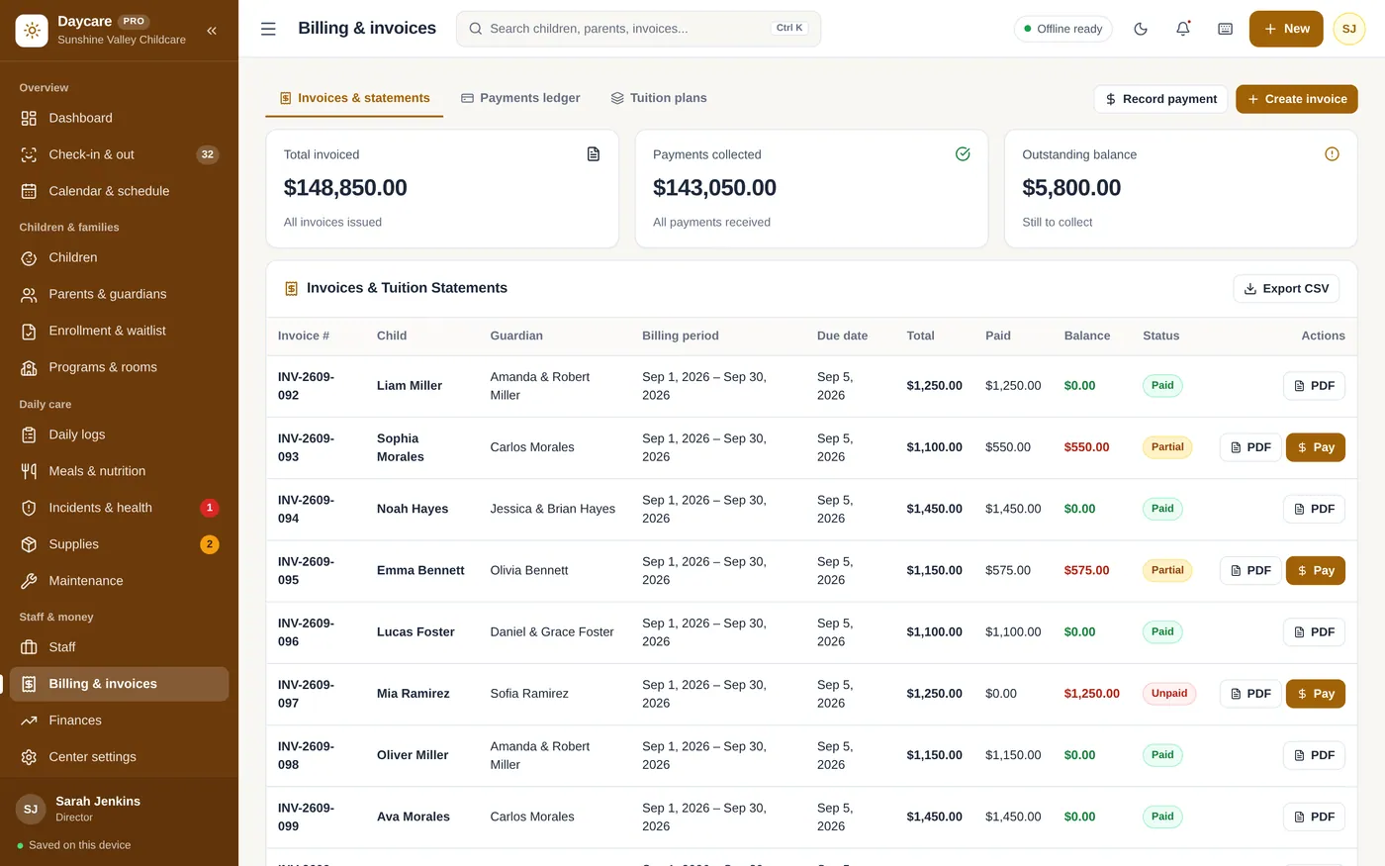The height and width of the screenshot is (866, 1385).
Task: Click the Outstanding balance alert icon
Action: coord(1332,154)
